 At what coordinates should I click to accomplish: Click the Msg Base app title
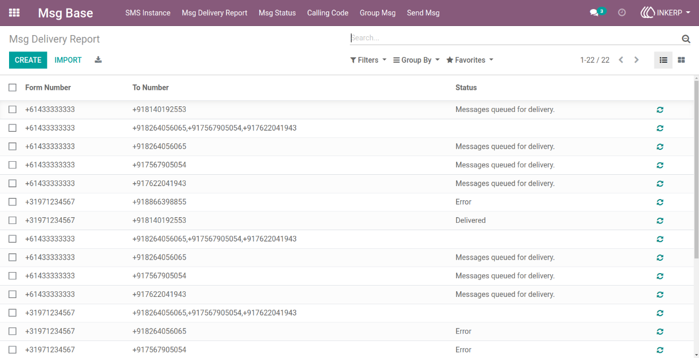[66, 13]
